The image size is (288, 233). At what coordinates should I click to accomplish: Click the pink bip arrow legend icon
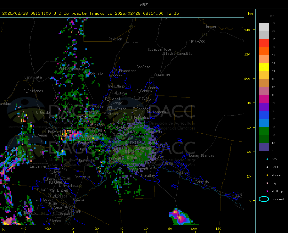(x=264, y=183)
